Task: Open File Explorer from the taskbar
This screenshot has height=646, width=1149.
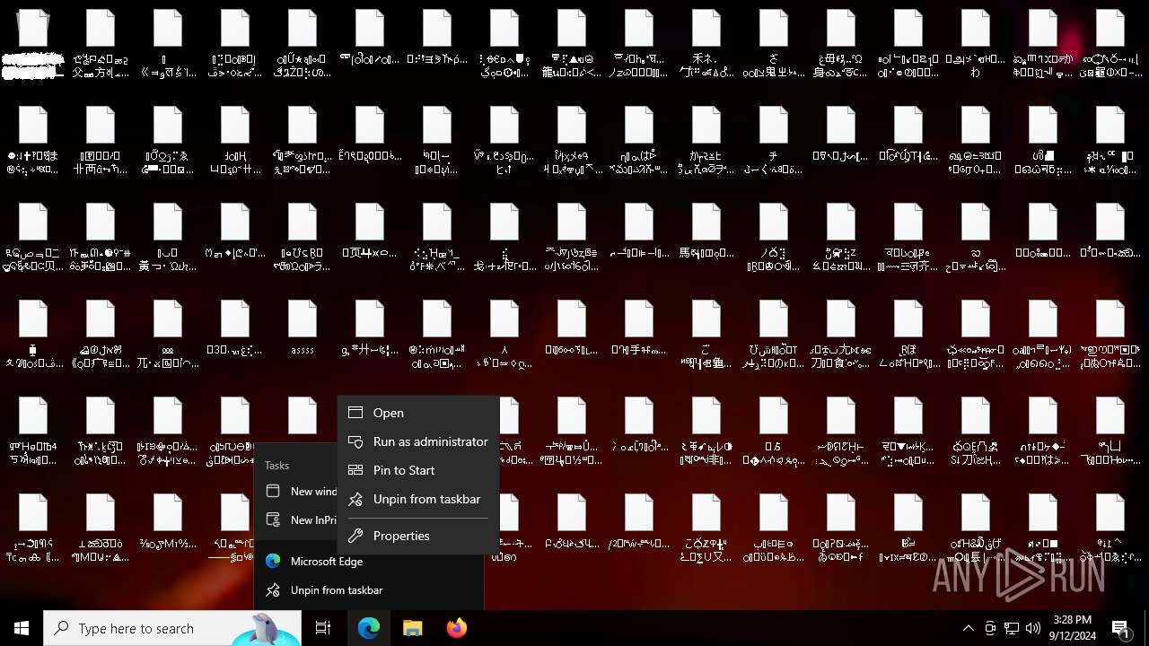Action: [x=412, y=628]
